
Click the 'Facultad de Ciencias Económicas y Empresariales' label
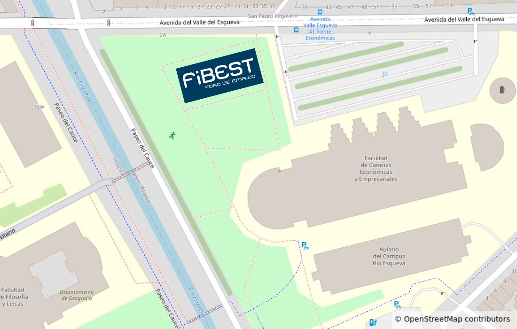click(376, 169)
